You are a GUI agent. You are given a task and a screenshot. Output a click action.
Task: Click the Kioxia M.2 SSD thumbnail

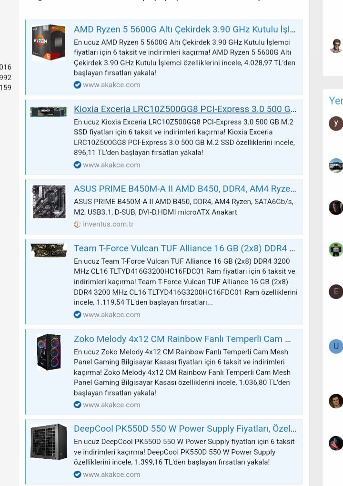click(x=49, y=112)
